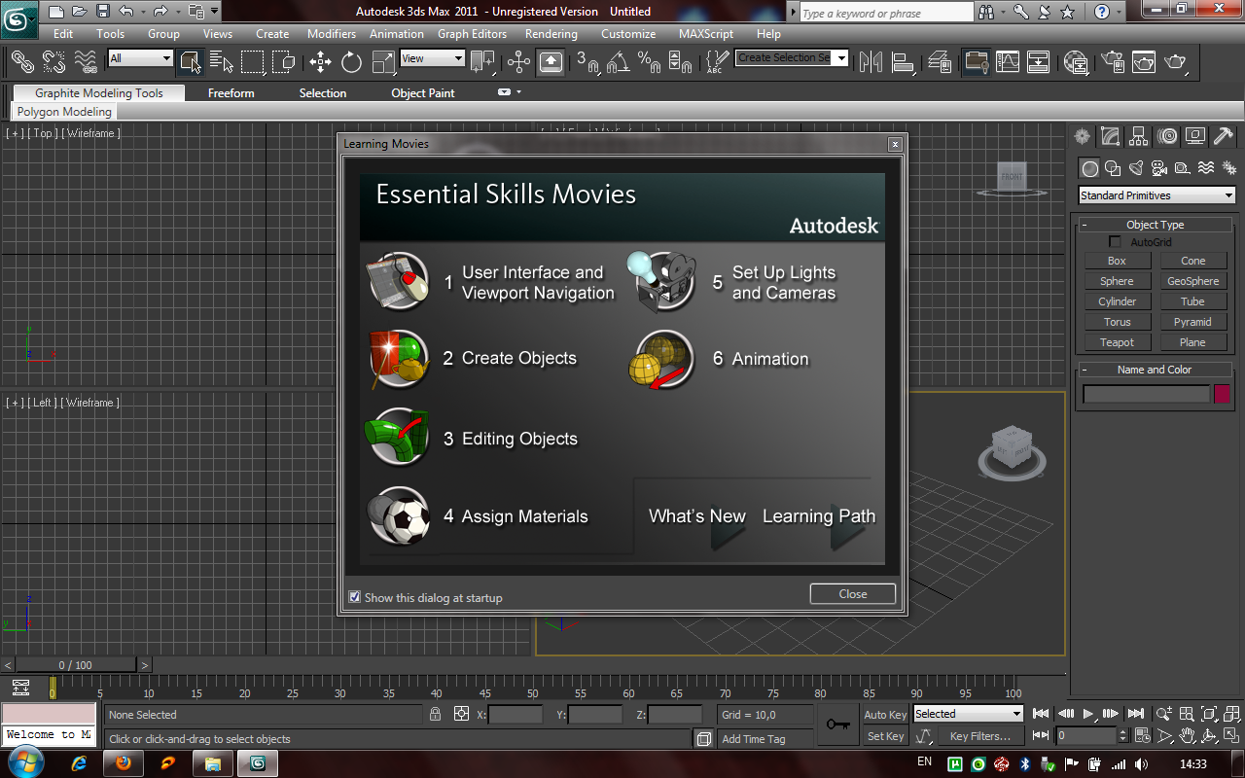Image resolution: width=1245 pixels, height=778 pixels.
Task: Open the selection filter All dropdown
Action: point(140,58)
